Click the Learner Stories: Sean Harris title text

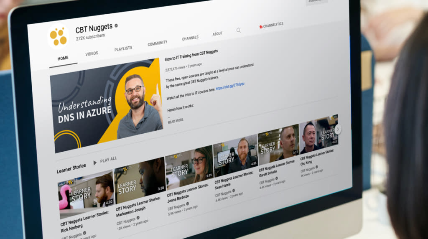[x=234, y=180]
